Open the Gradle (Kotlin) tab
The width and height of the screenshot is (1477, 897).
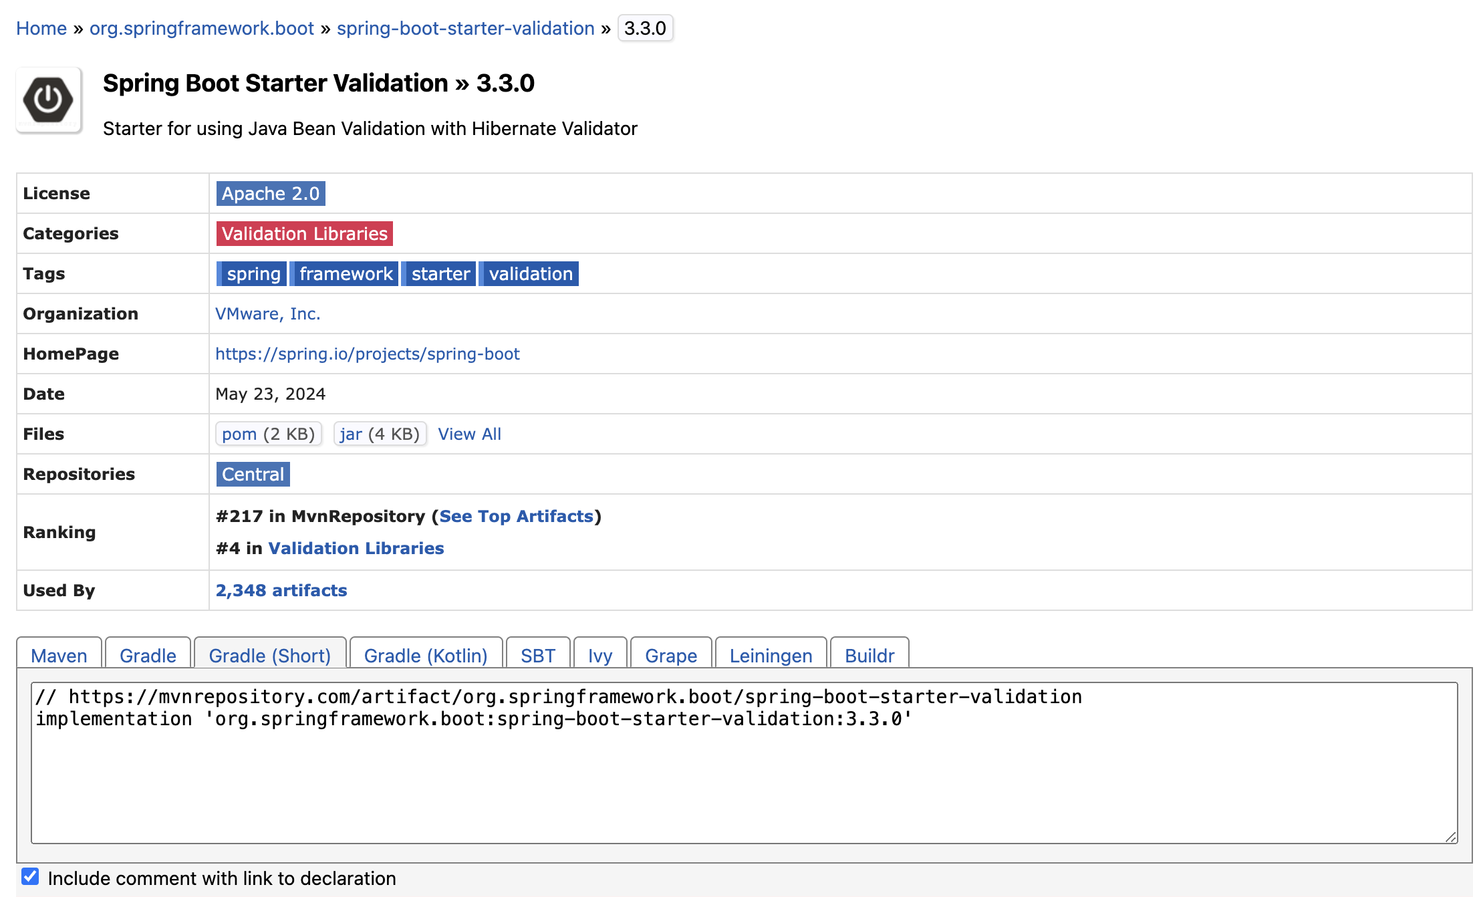pyautogui.click(x=426, y=655)
